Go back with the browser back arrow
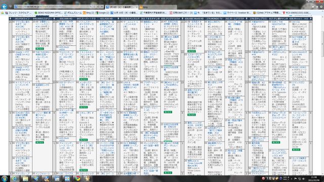Viewport: 324px width, 182px height. point(5,7)
